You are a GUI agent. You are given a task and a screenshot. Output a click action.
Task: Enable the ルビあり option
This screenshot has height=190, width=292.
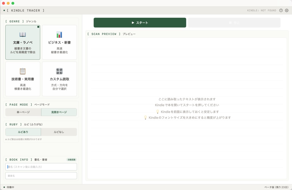(x=23, y=132)
